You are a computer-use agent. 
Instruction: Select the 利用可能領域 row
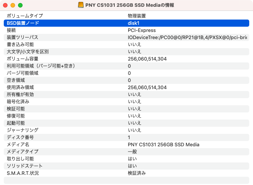[x=126, y=66]
